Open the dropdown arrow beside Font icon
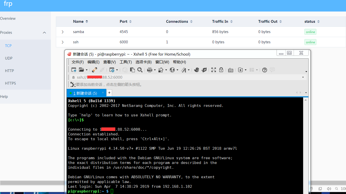Viewport: 346px width, 194px height. pos(189,70)
